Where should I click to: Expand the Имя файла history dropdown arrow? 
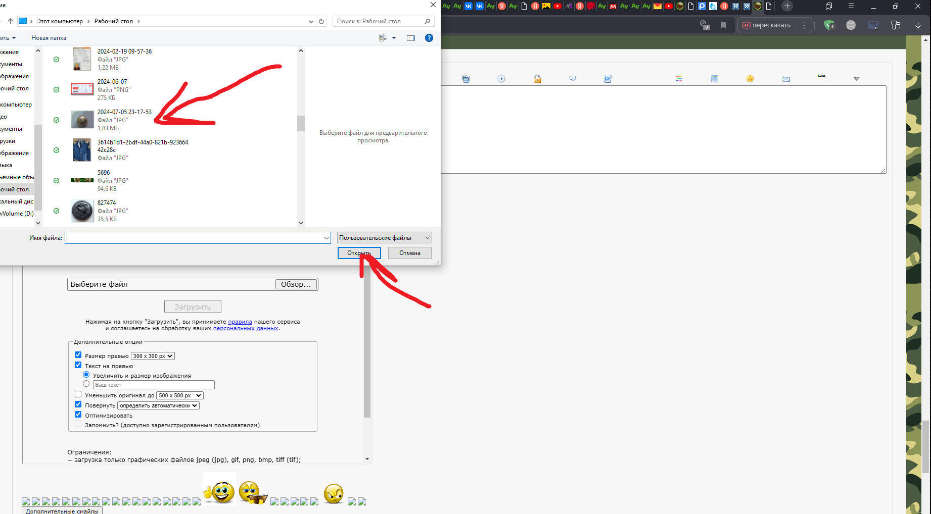click(327, 238)
